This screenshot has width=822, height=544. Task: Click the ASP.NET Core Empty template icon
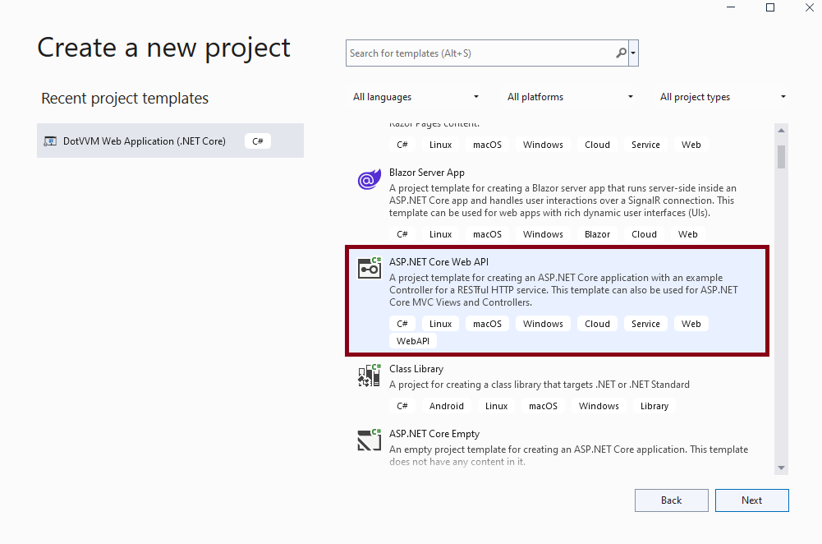click(369, 440)
